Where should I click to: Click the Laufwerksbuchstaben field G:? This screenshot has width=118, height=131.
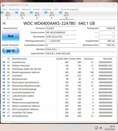pyautogui.click(x=61, y=45)
